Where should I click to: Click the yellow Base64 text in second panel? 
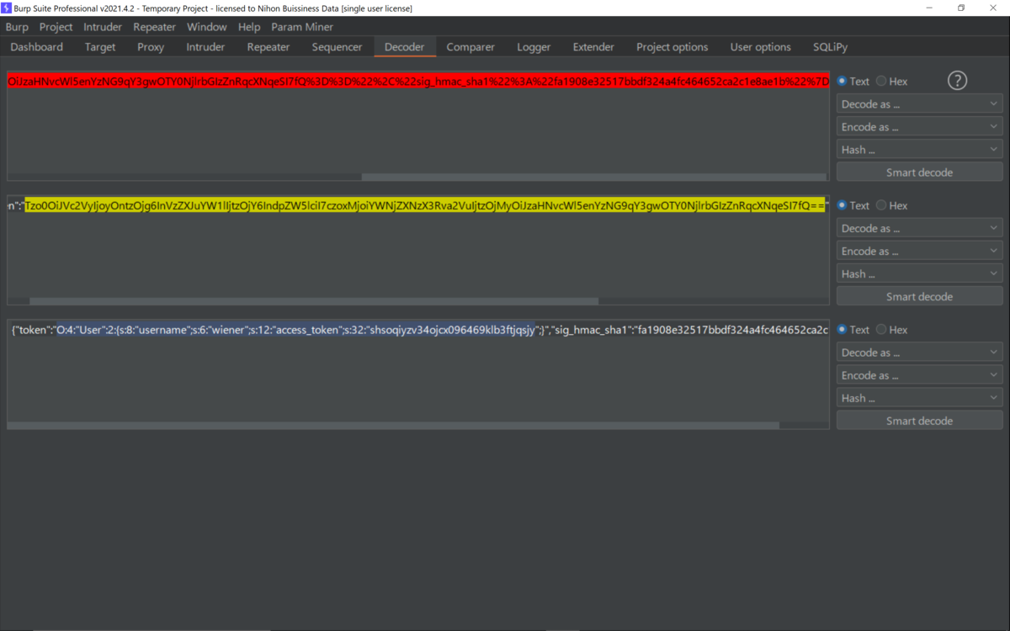click(425, 206)
